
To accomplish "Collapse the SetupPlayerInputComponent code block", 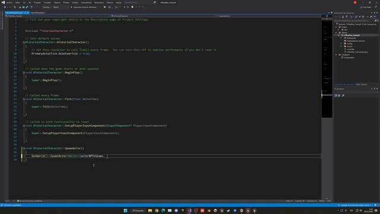I will [x=24, y=125].
